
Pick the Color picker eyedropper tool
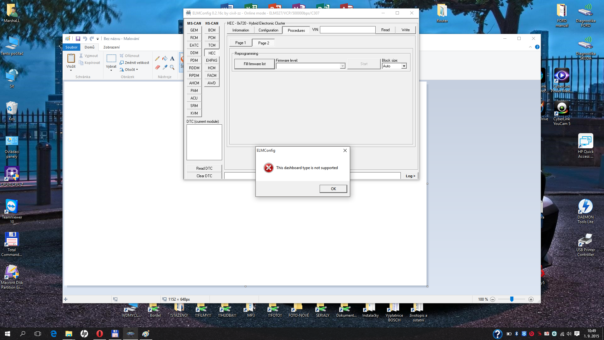click(x=165, y=67)
